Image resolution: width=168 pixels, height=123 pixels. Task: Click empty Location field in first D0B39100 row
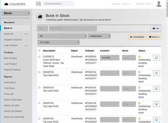pyautogui.click(x=110, y=73)
